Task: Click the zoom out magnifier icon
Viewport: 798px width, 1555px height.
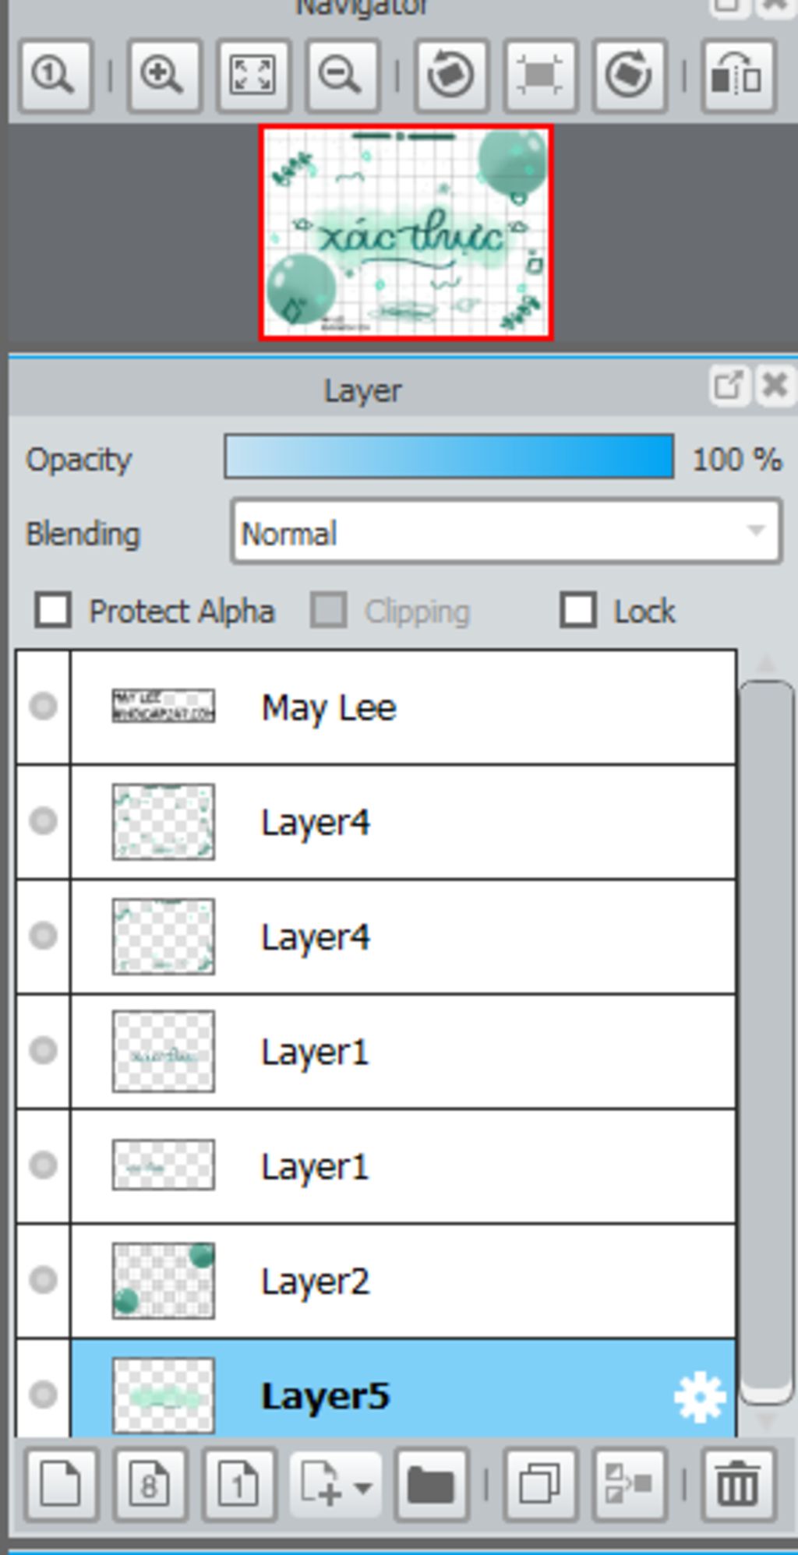Action: tap(342, 76)
